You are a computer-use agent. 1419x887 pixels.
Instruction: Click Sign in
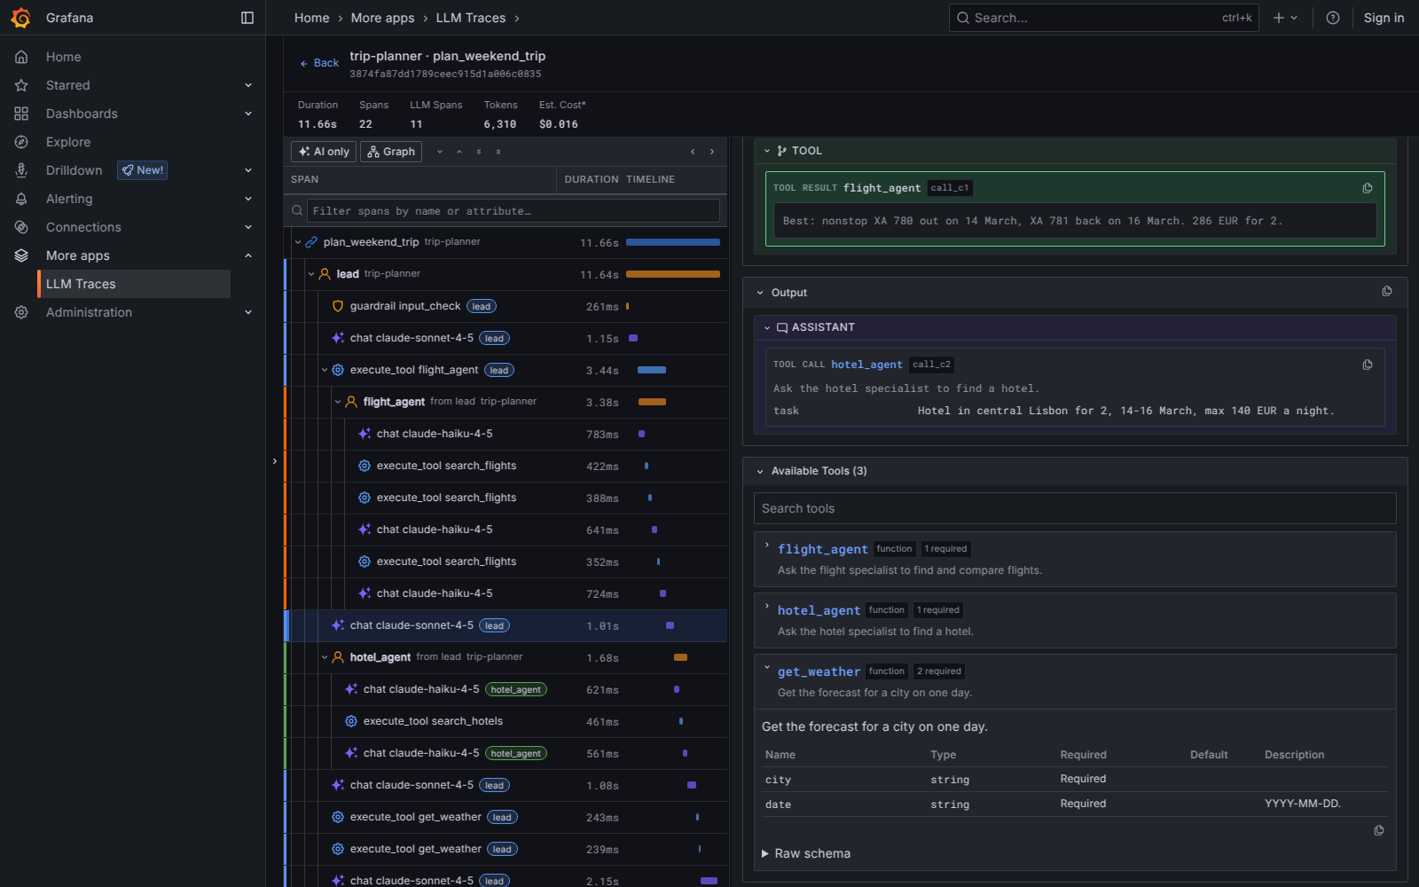click(x=1384, y=18)
